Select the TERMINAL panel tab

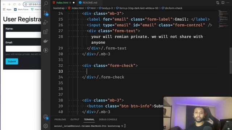pyautogui.click(x=89, y=120)
